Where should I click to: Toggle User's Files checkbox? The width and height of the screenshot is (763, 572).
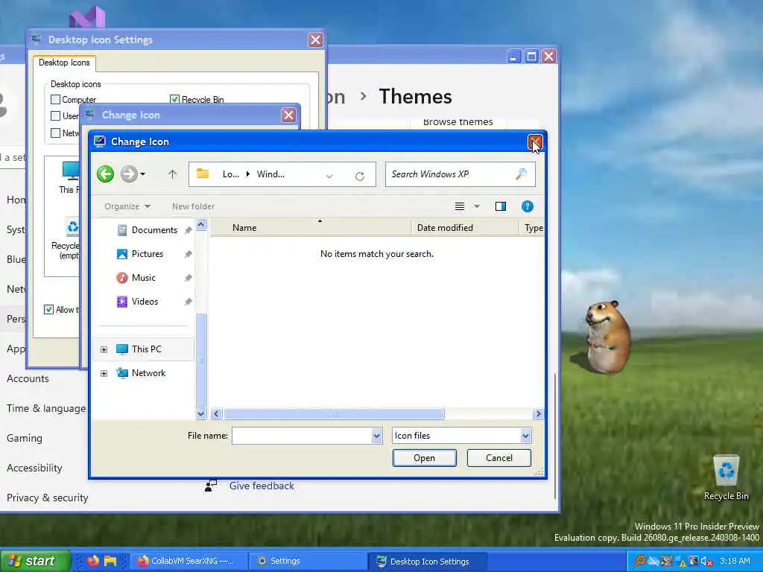pyautogui.click(x=55, y=115)
